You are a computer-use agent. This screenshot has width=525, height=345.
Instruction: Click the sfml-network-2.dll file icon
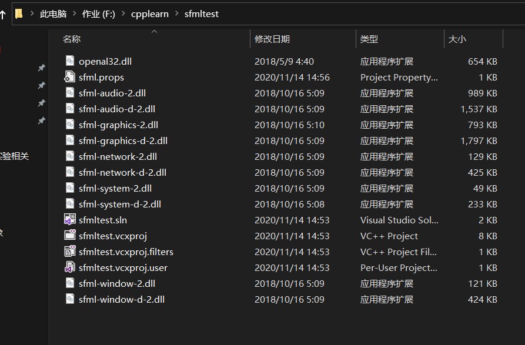(x=69, y=156)
